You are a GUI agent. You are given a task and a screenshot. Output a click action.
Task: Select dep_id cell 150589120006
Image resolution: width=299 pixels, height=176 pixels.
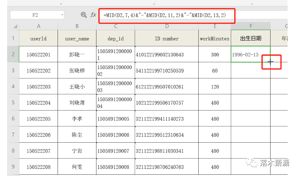click(116, 135)
